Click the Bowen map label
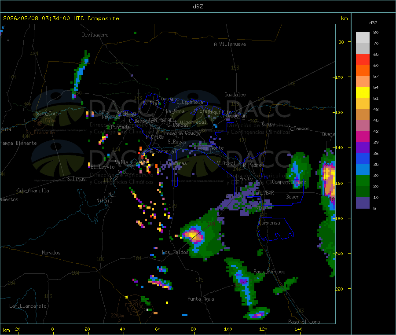 point(293,197)
